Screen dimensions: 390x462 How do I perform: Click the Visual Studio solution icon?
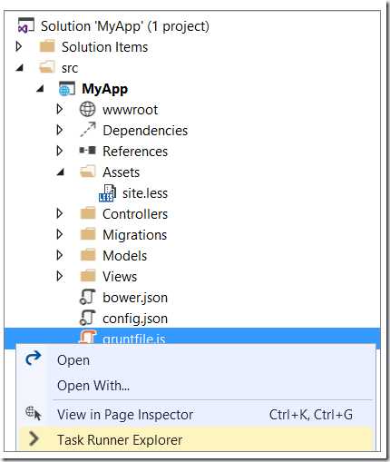26,25
